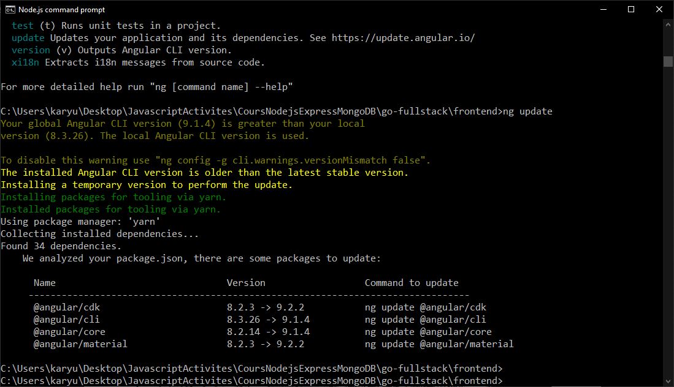Click the bottom-most command prompt line
This screenshot has height=387, width=674.
251,381
